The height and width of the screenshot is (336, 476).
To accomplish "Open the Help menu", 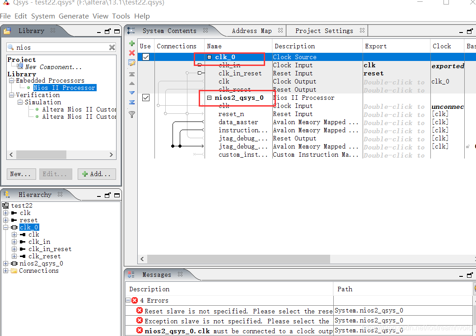I will [x=142, y=16].
